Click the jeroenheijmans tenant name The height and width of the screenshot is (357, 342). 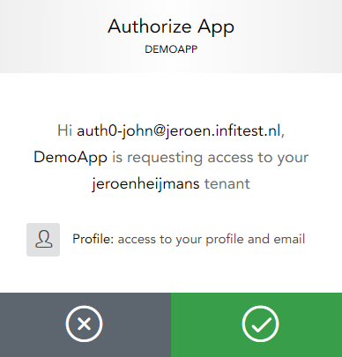coord(145,184)
